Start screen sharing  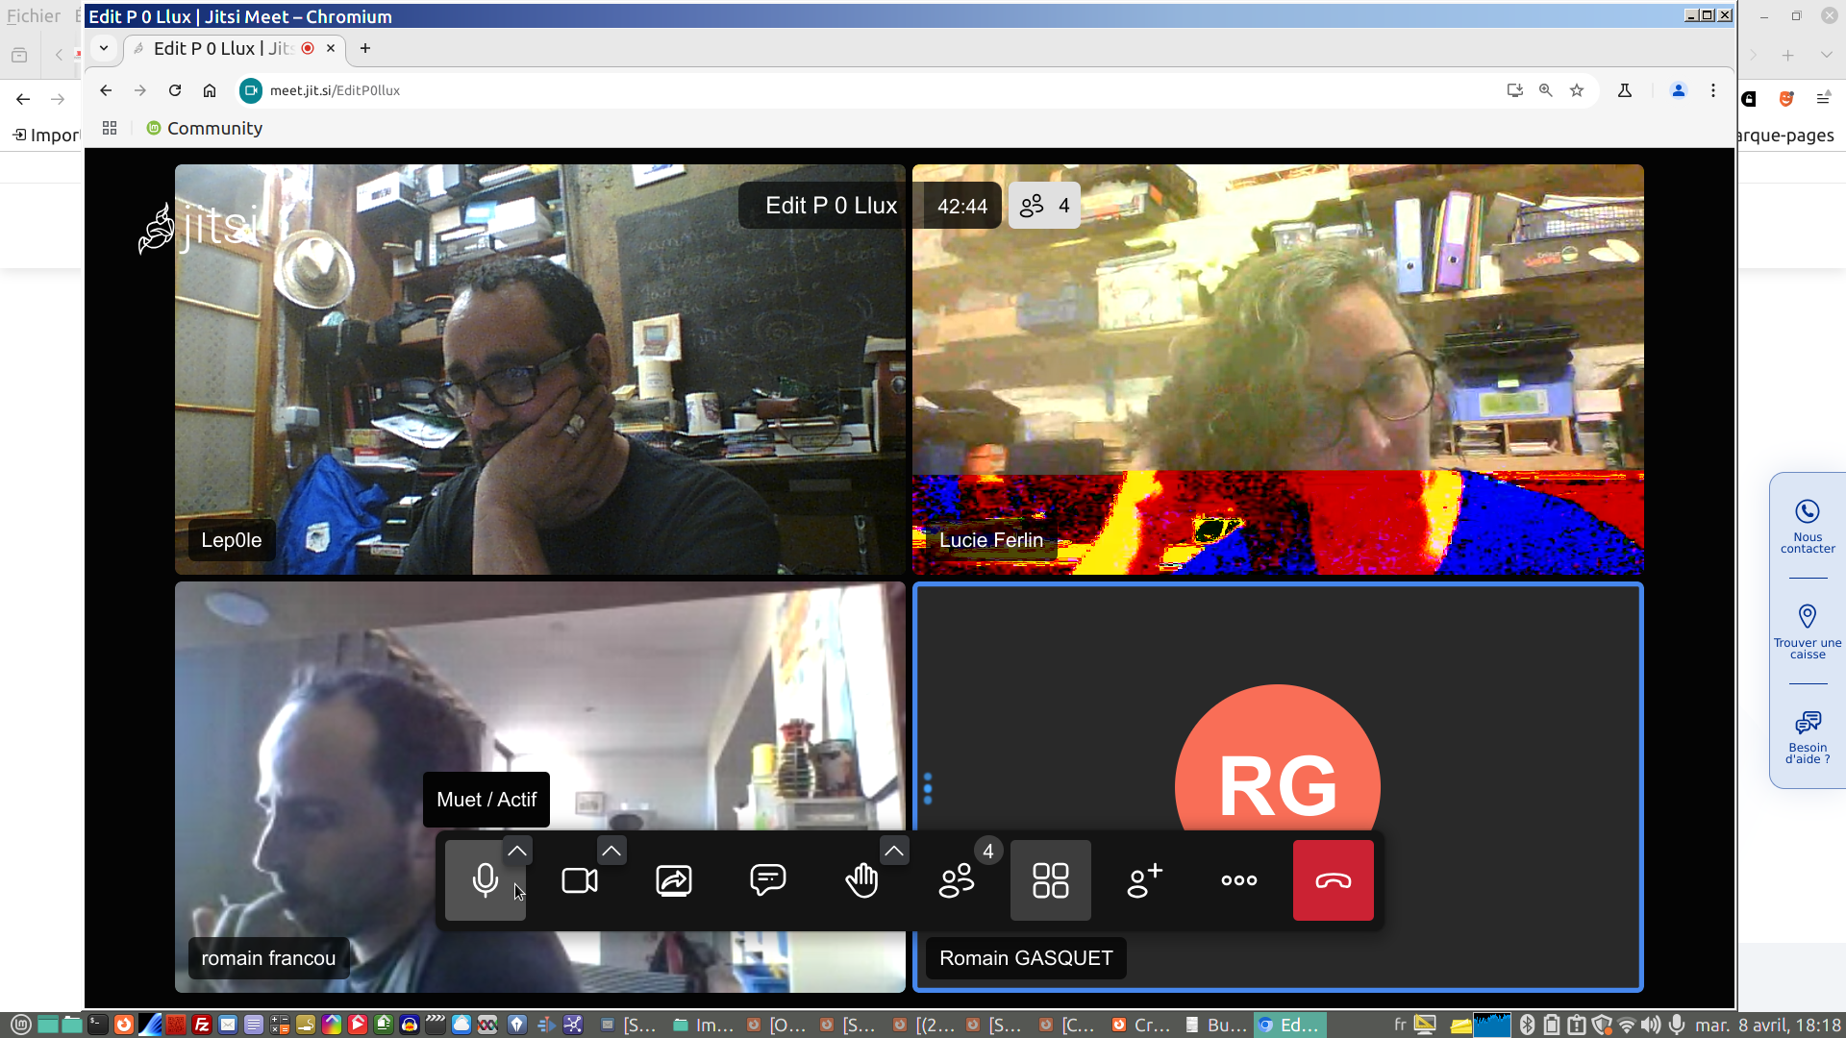point(673,880)
